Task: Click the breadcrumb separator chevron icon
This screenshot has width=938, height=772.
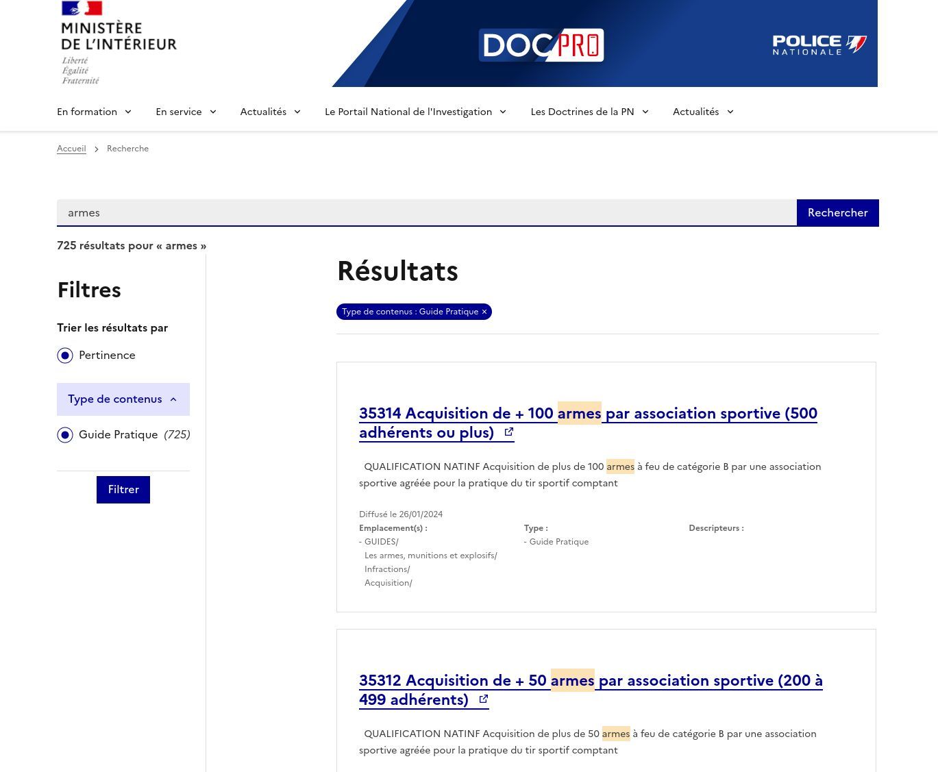Action: click(x=96, y=149)
